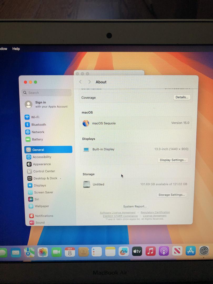213x284 pixels.
Task: Sign in with your Apple Account
Action: [46, 104]
